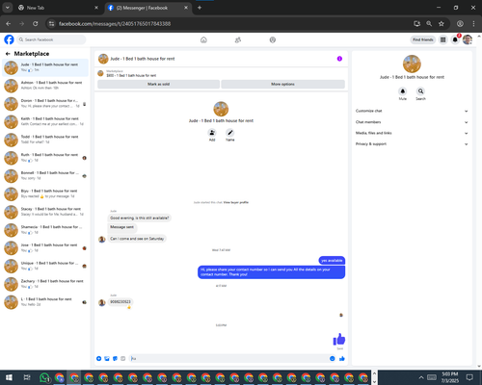
Task: Open conversation information purple icon
Action: point(339,59)
